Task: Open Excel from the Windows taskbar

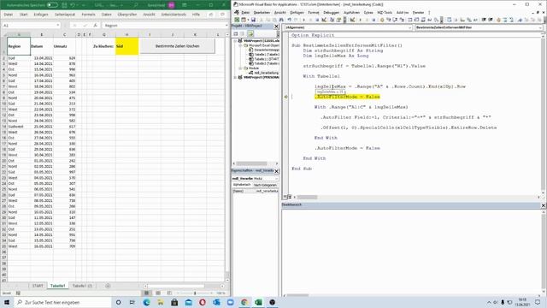Action: coord(258,302)
